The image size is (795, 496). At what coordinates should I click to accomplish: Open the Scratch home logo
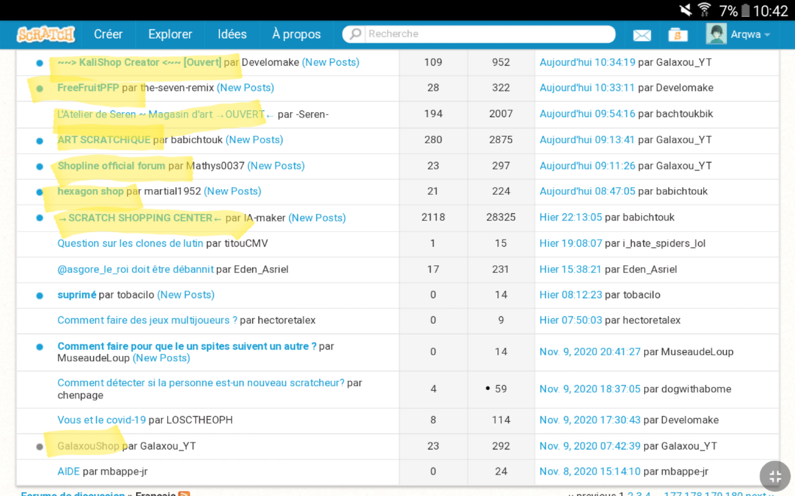pos(46,34)
